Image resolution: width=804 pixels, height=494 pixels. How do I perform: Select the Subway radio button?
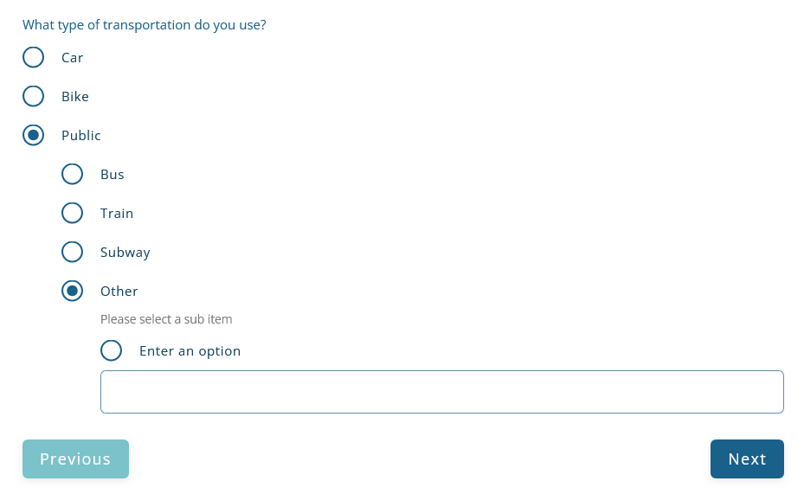(x=72, y=252)
